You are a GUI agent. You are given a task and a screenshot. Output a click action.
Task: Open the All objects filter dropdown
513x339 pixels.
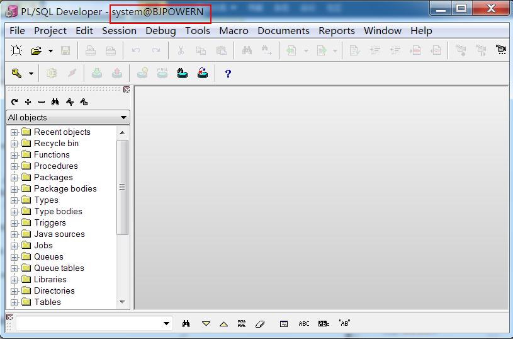[123, 117]
